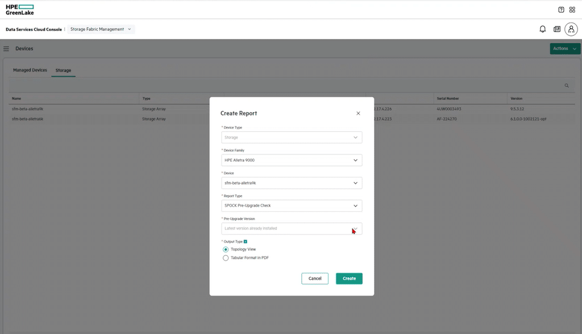Screen dimensions: 582x334
Task: Select the sfm-beta-alletra9k row name
Action: point(27,109)
